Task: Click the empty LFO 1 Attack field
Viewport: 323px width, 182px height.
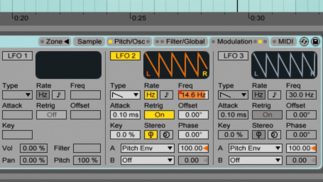Action: pos(17,115)
